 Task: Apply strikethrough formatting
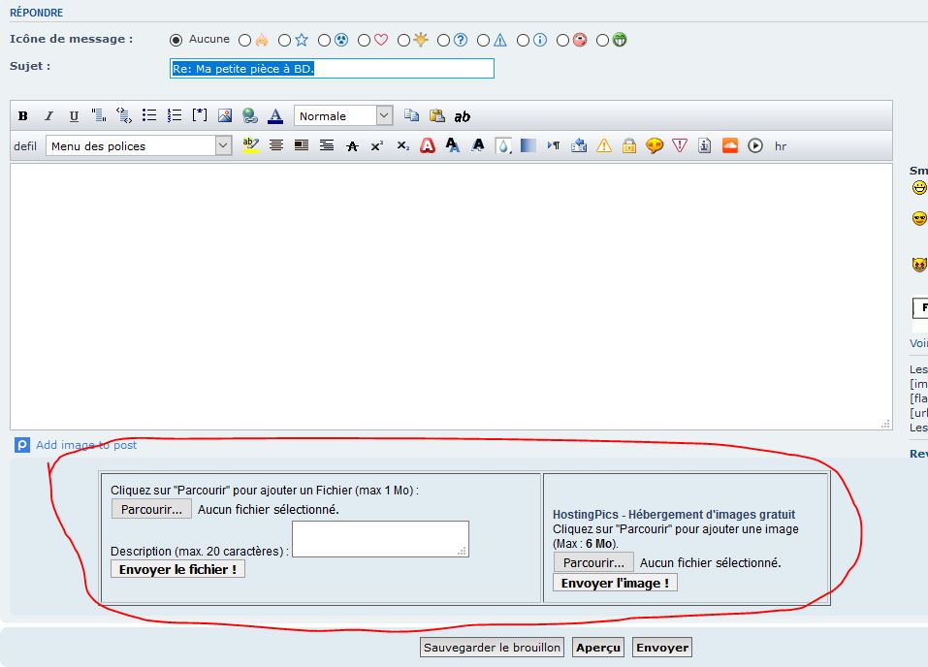pos(352,146)
